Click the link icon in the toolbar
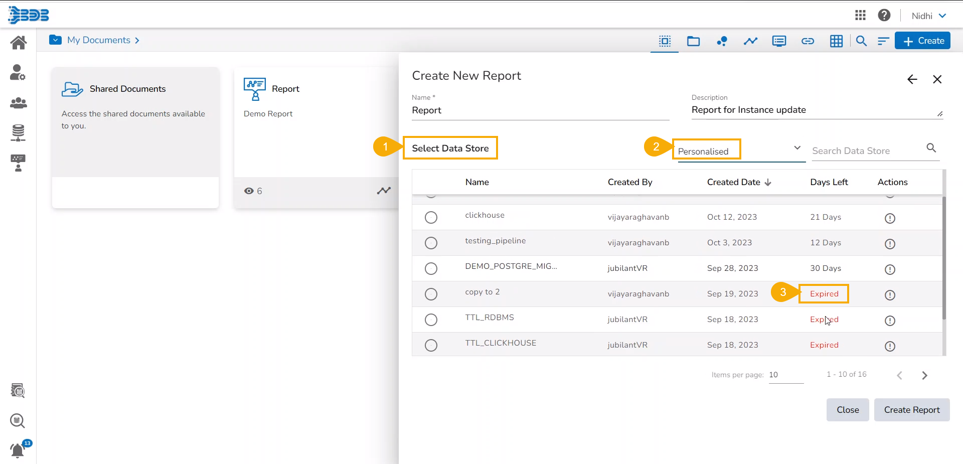Image resolution: width=963 pixels, height=464 pixels. pos(808,41)
